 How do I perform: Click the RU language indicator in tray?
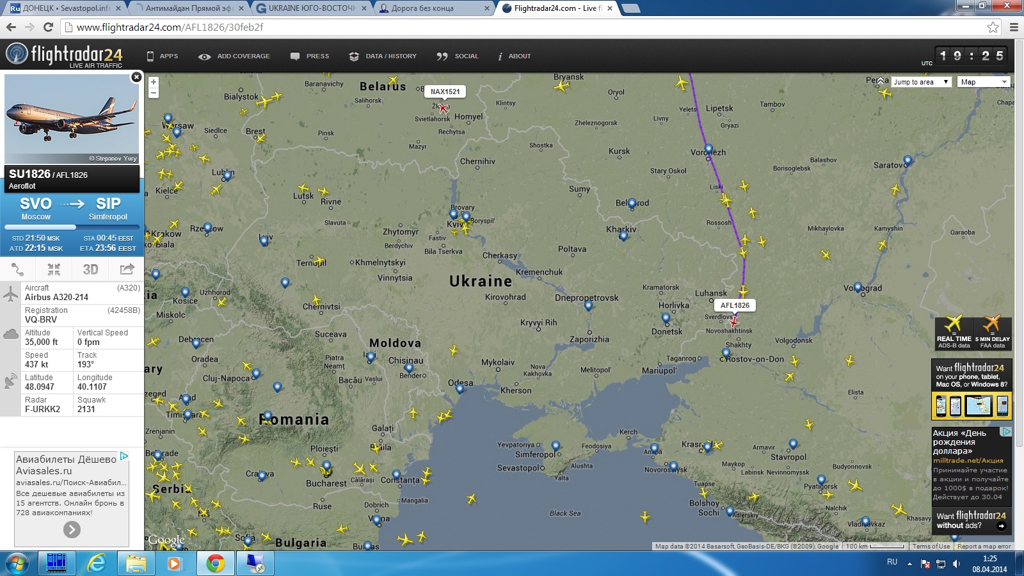[892, 562]
